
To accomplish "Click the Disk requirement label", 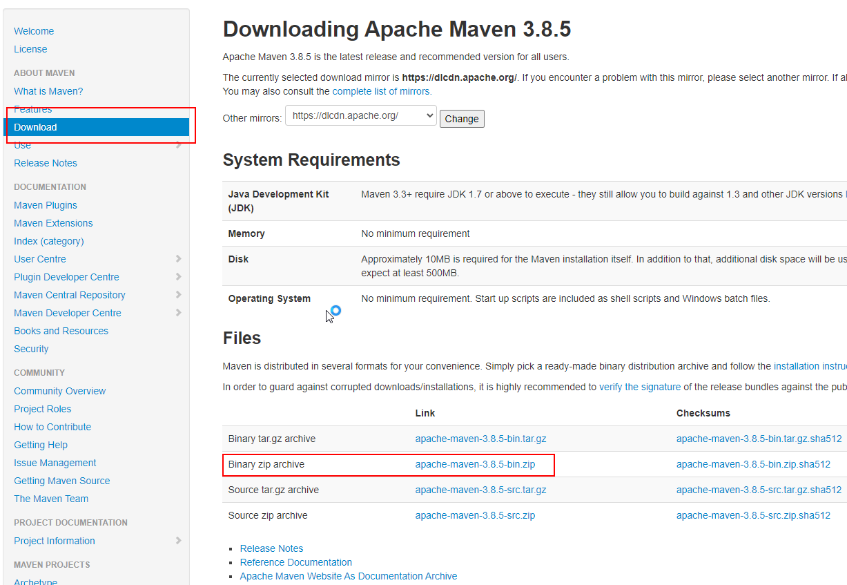I will 238,259.
